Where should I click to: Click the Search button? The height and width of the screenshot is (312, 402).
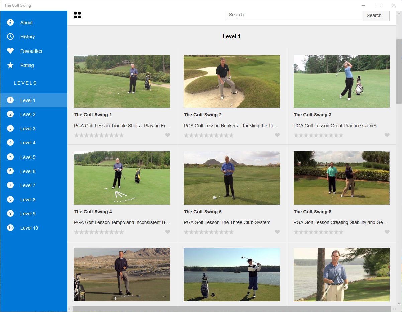click(x=376, y=15)
